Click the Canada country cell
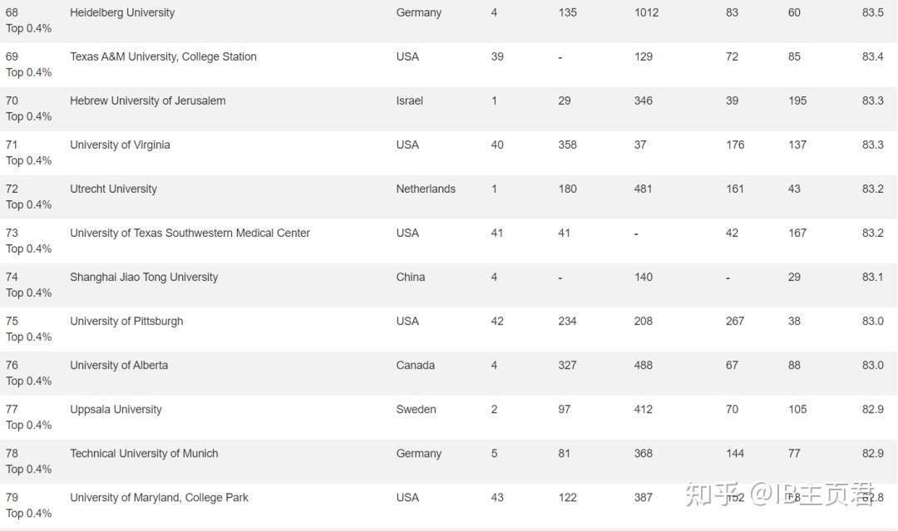 pos(415,365)
